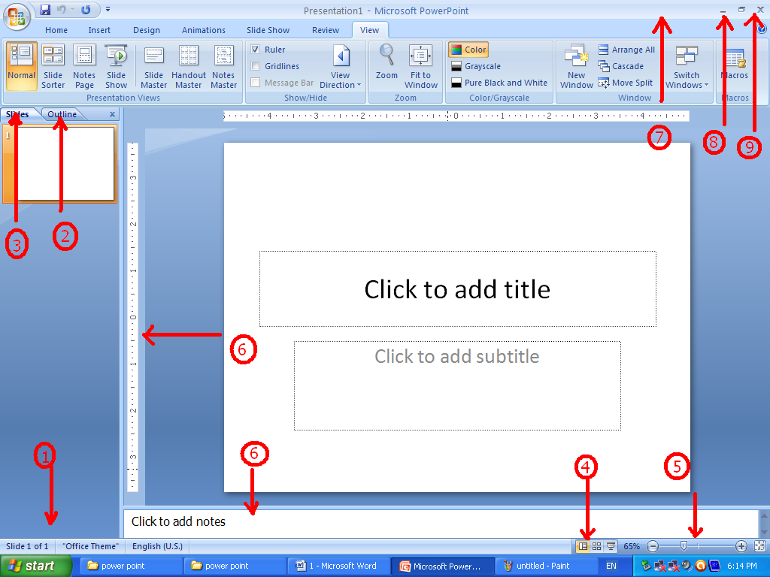Viewport: 770px width, 577px height.
Task: Click the 'Click to add subtitle' placeholder
Action: pos(457,385)
